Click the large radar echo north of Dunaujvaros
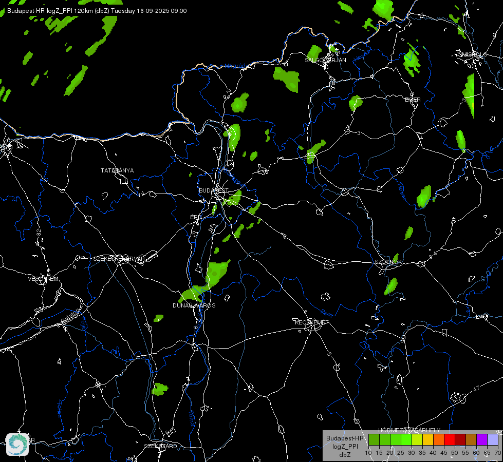The width and height of the screenshot is (503, 462). [217, 273]
